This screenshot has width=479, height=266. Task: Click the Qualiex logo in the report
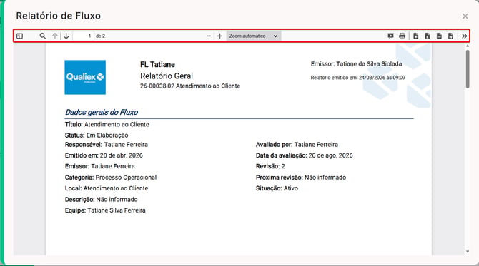(x=85, y=78)
